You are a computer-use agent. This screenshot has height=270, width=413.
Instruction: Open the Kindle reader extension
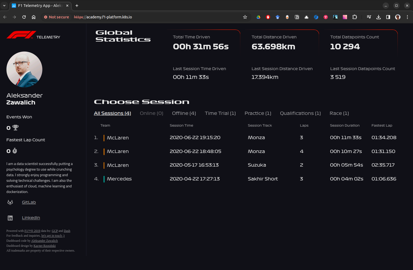(335, 17)
